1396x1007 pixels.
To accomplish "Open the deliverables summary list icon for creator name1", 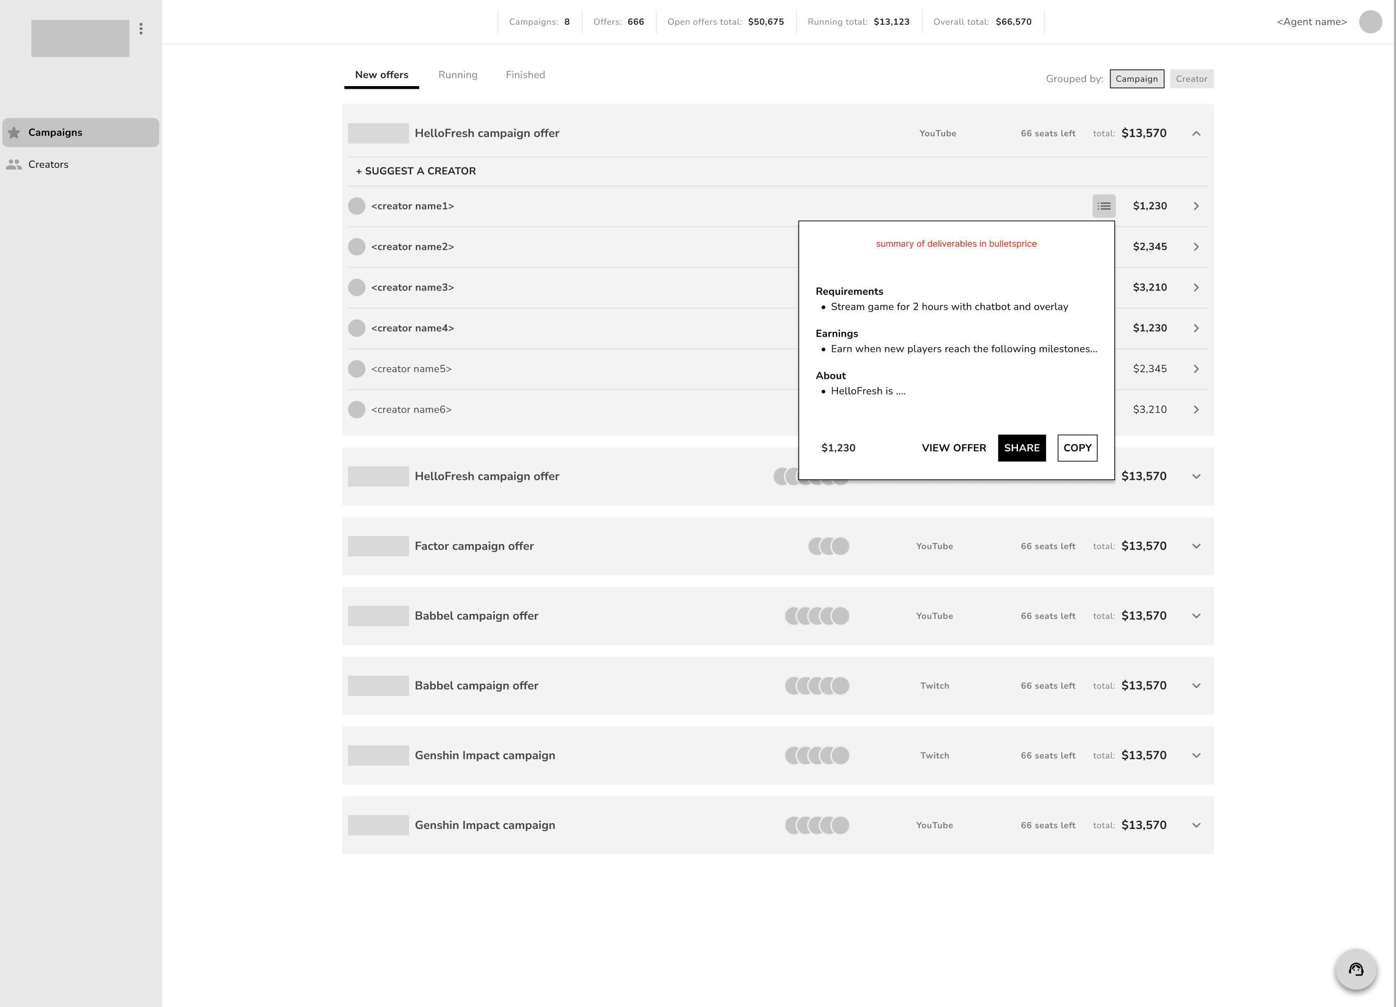I will point(1103,206).
